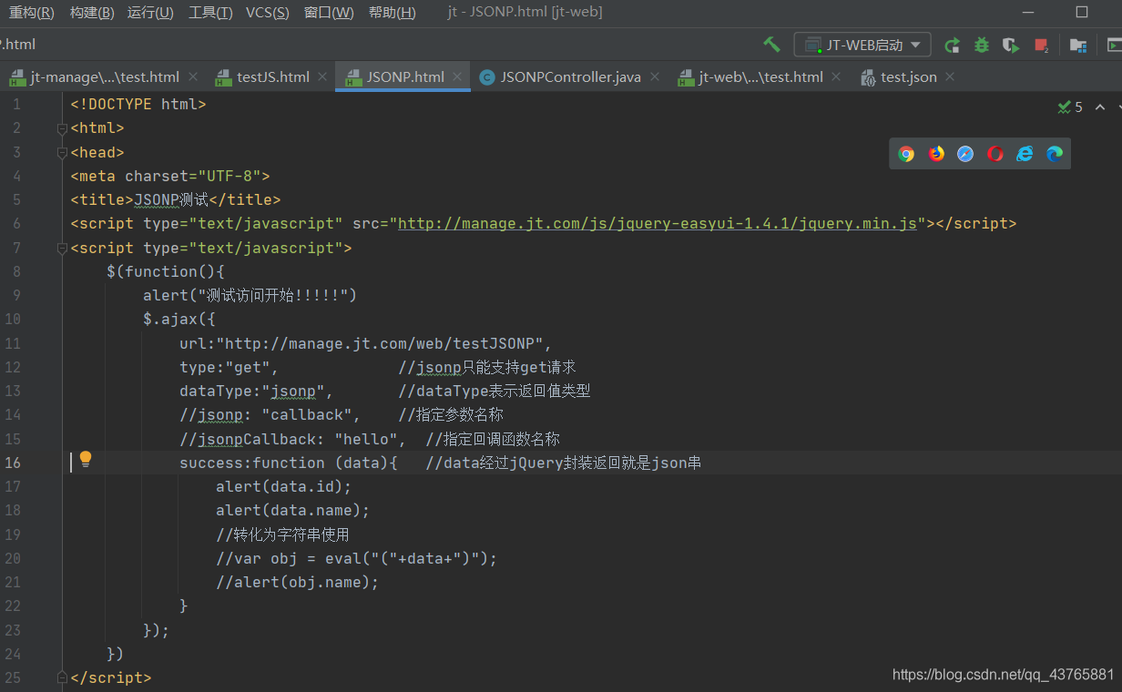Close the testJS.html tab
1122x692 pixels.
tap(322, 77)
